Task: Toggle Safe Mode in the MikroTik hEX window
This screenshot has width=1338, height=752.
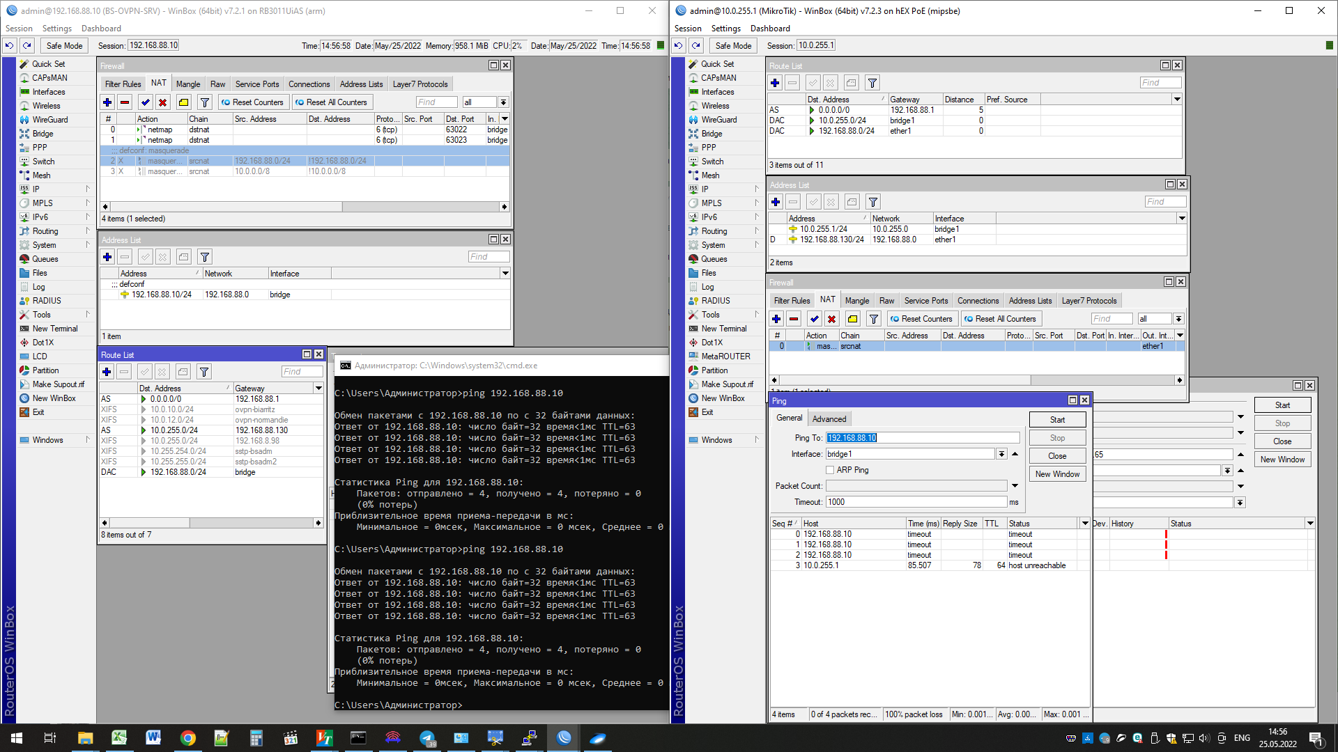Action: pos(733,46)
